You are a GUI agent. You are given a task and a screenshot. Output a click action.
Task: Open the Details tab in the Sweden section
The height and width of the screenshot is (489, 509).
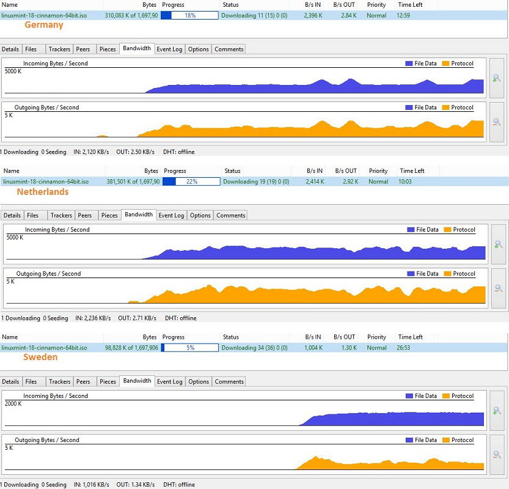tap(10, 381)
